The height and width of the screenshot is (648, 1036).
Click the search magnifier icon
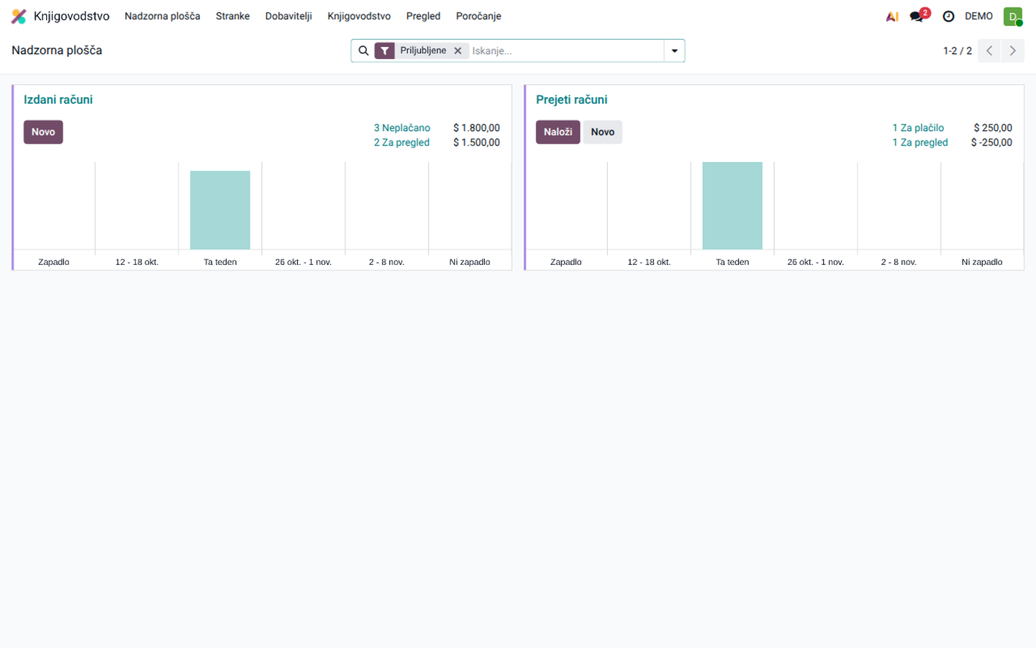[x=363, y=50]
